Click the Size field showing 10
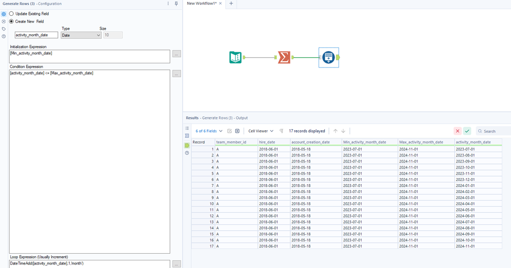Image resolution: width=511 pixels, height=268 pixels. tap(113, 35)
